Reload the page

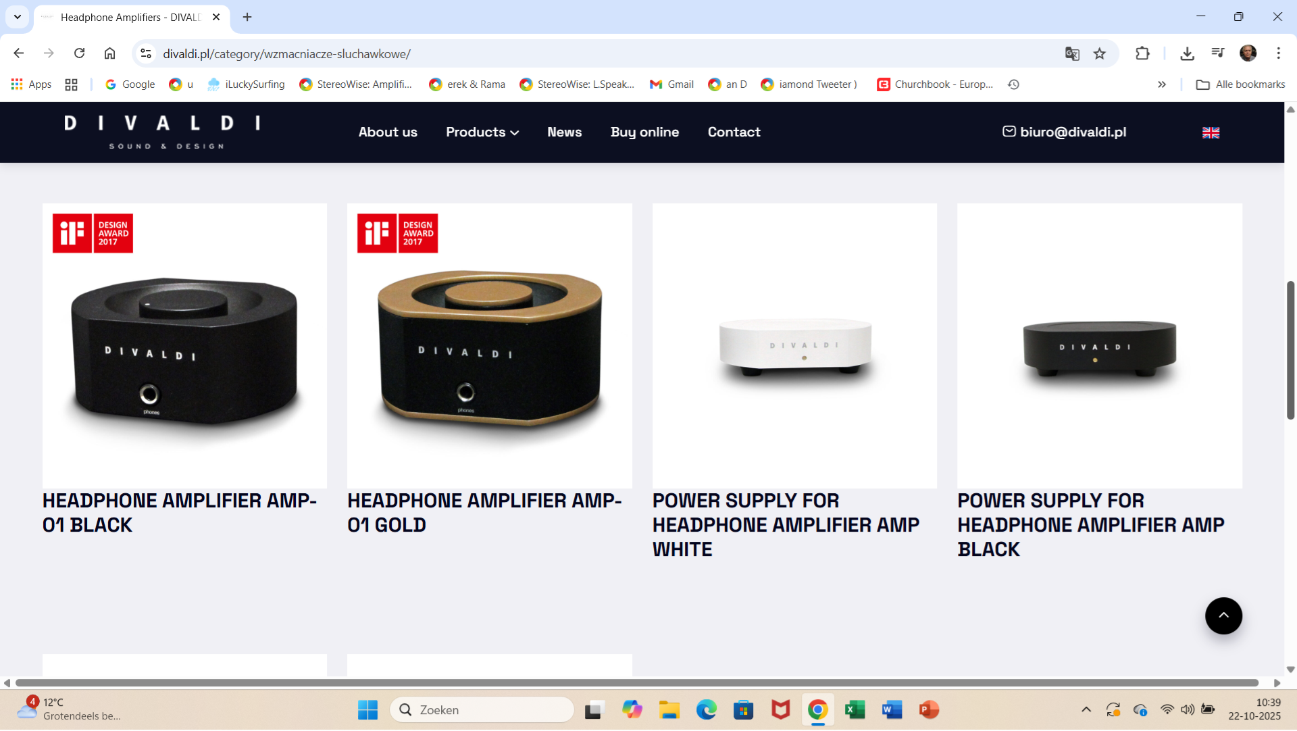pos(79,53)
